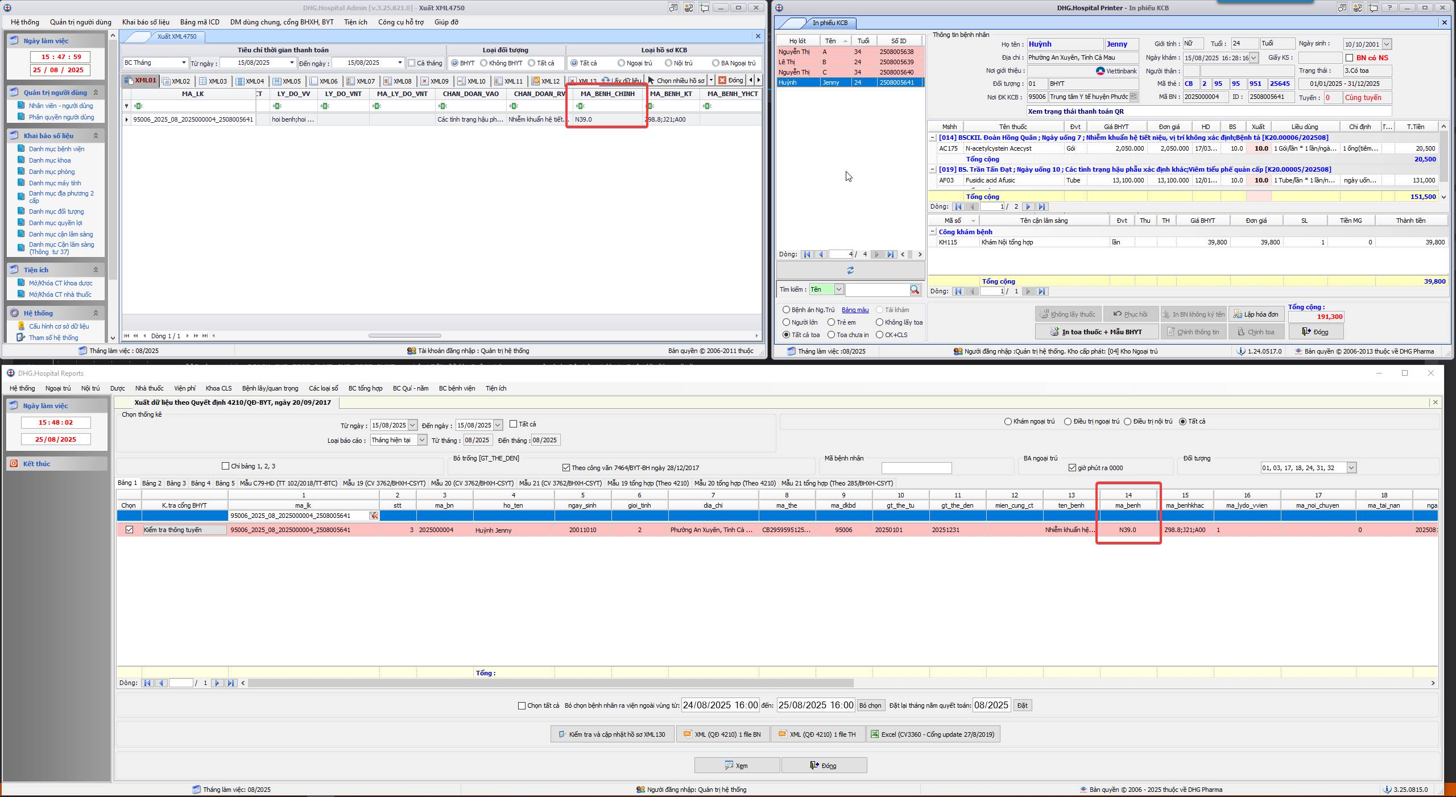This screenshot has width=1456, height=797.
Task: Click the blue refresh icon below the patient list
Action: click(850, 271)
